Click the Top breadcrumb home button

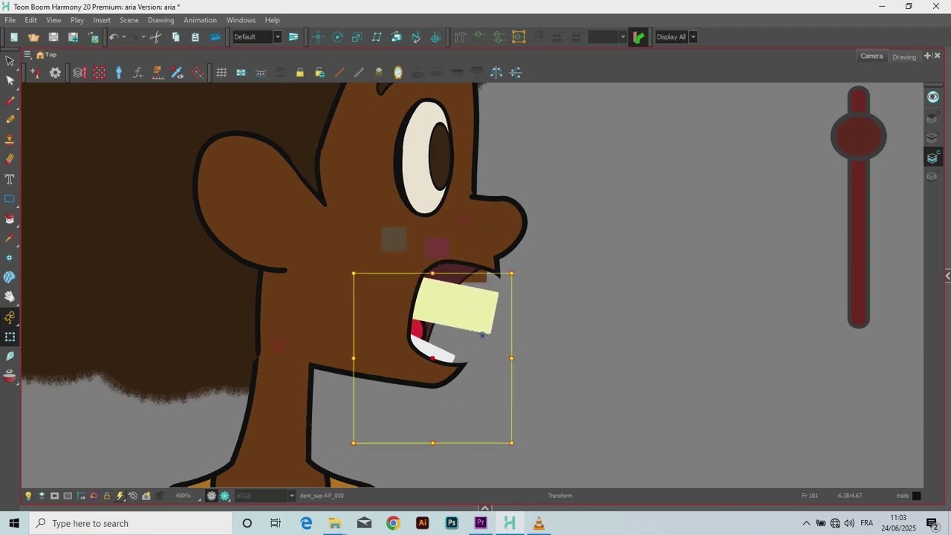(x=47, y=55)
